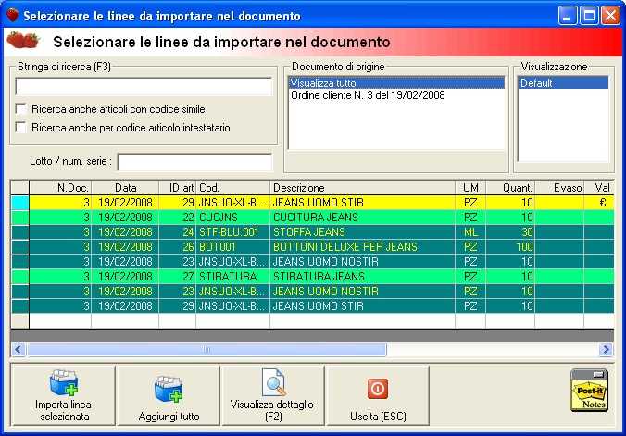Click the Importa linea selezionata folder icon
Image resolution: width=626 pixels, height=436 pixels.
[64, 382]
